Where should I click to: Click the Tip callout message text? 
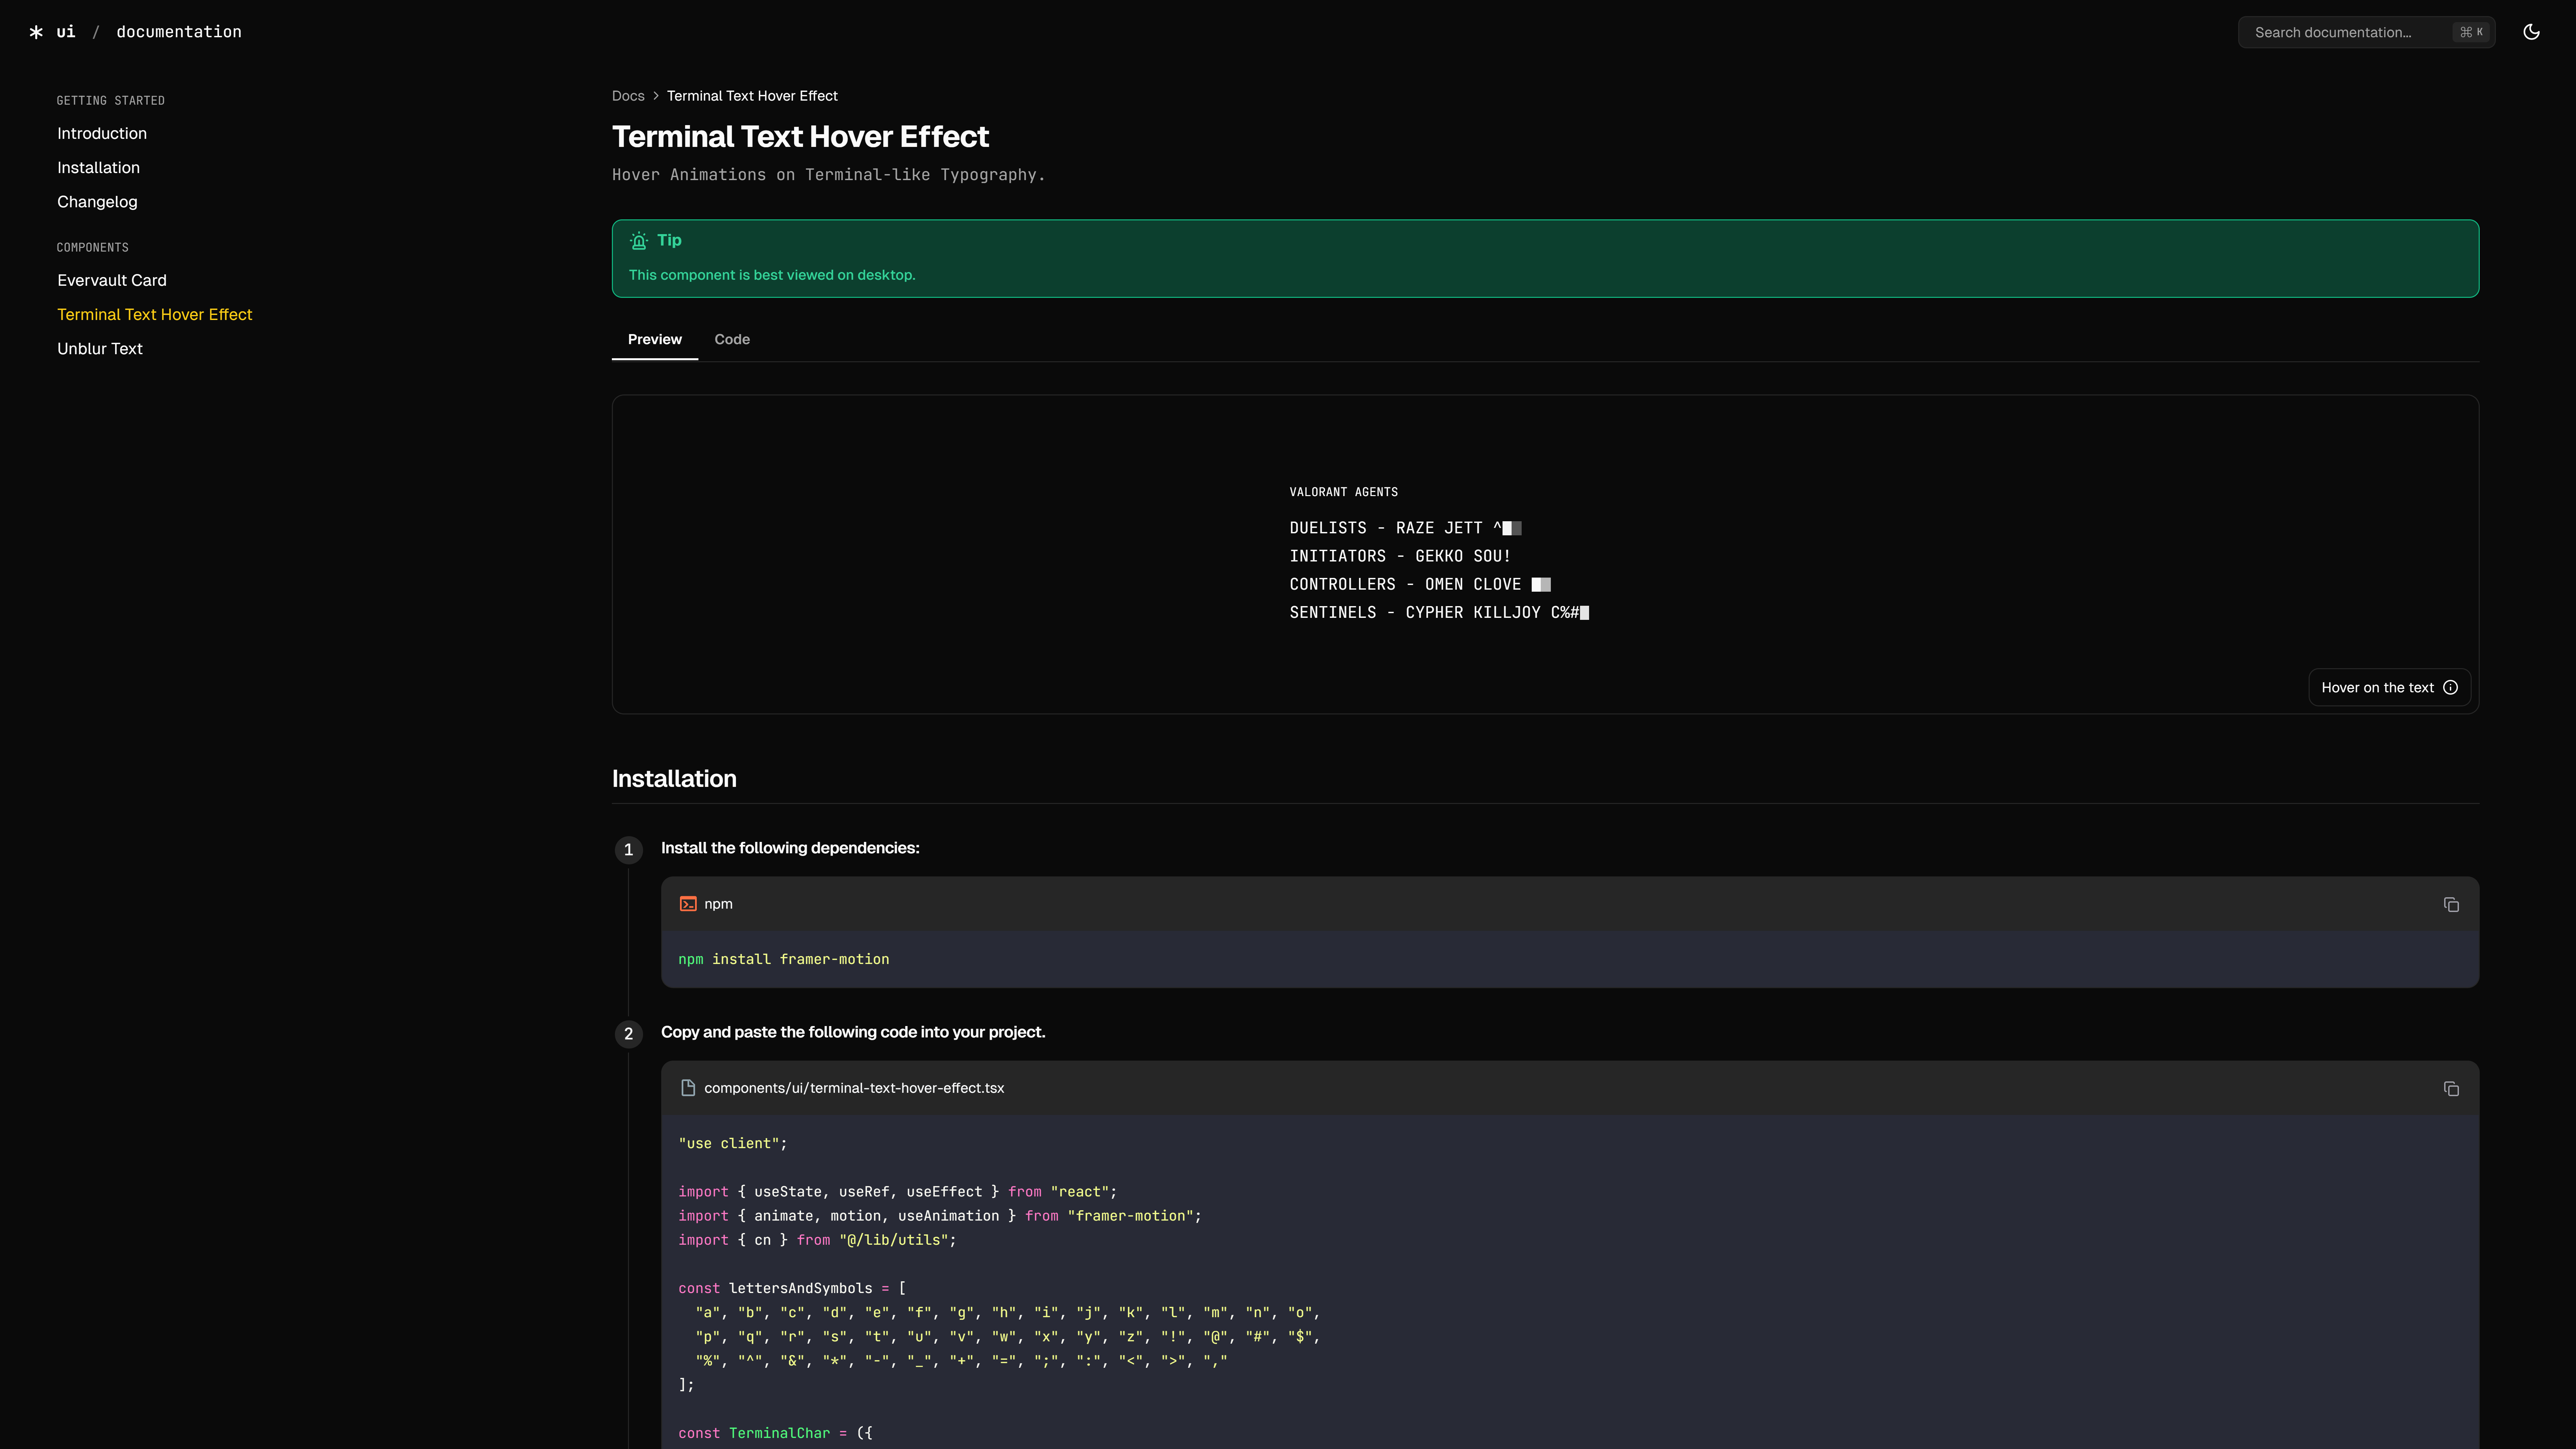pos(772,275)
